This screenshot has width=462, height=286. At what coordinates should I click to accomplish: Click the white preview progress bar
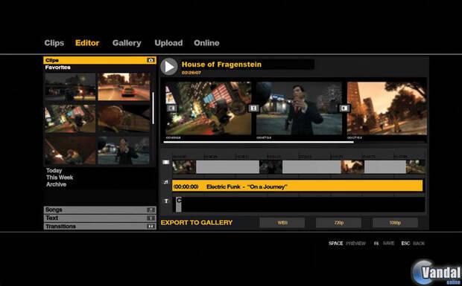[x=259, y=143]
